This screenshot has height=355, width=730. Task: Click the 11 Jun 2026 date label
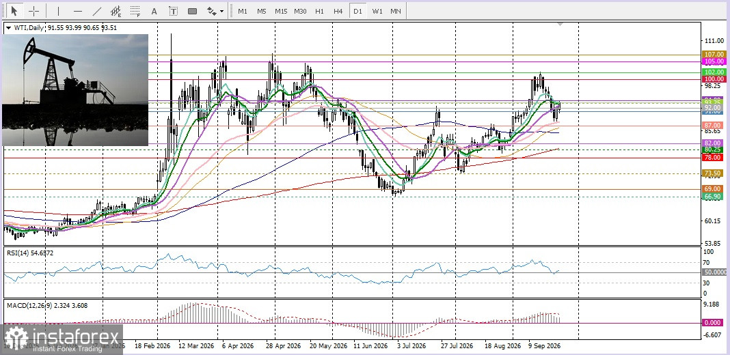click(370, 346)
